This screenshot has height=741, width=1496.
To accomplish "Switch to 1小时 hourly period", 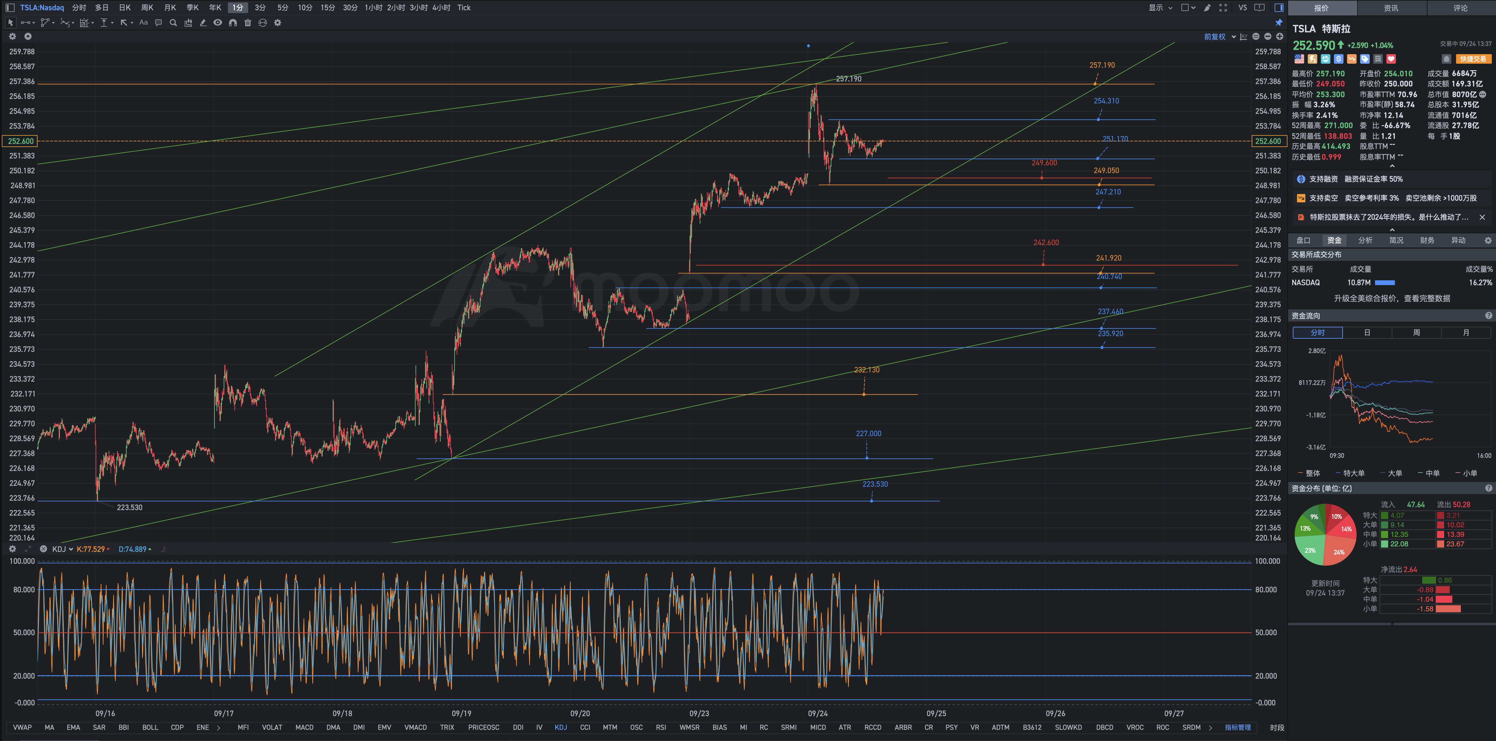I will coord(374,7).
